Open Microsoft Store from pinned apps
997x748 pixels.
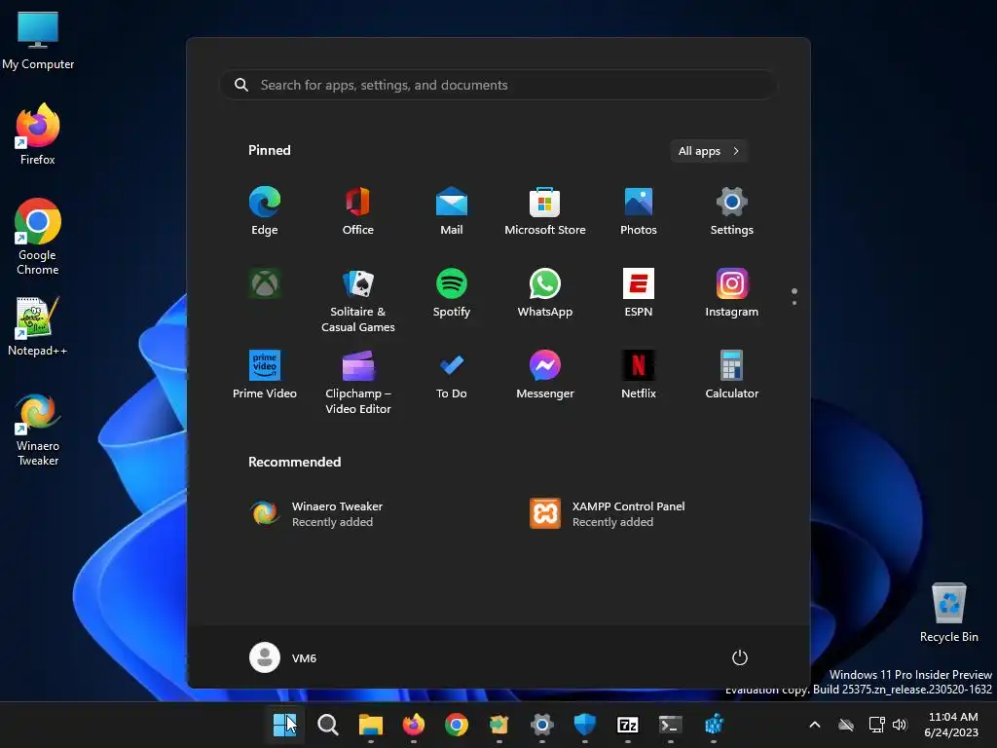coord(545,211)
